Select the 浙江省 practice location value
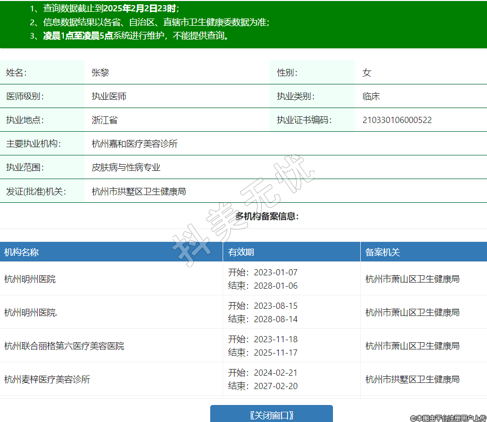The height and width of the screenshot is (422, 487). [105, 120]
